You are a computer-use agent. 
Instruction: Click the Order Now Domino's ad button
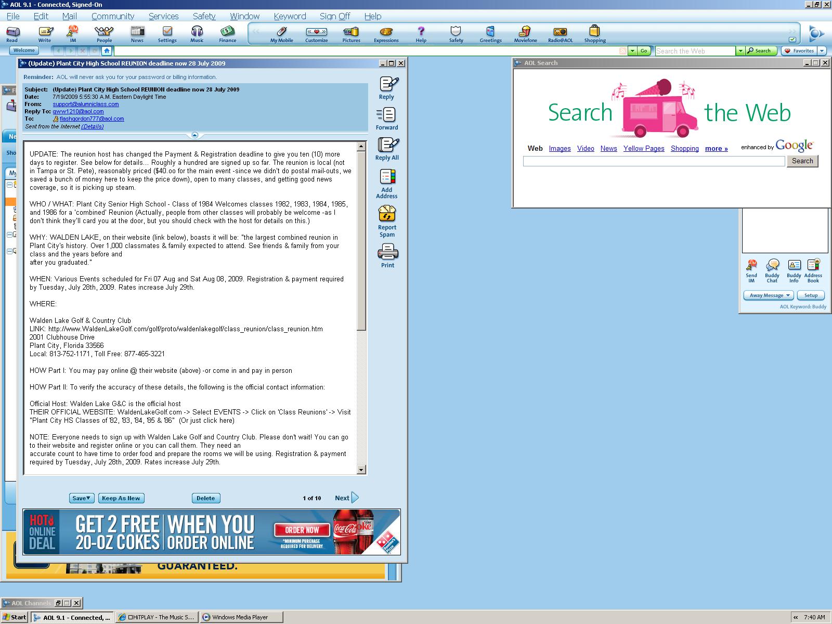pyautogui.click(x=302, y=530)
